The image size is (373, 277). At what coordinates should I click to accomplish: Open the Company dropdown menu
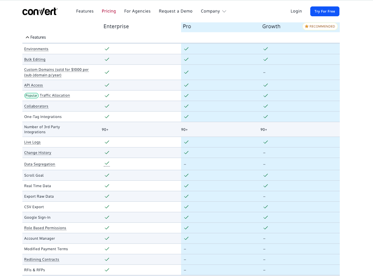211,11
